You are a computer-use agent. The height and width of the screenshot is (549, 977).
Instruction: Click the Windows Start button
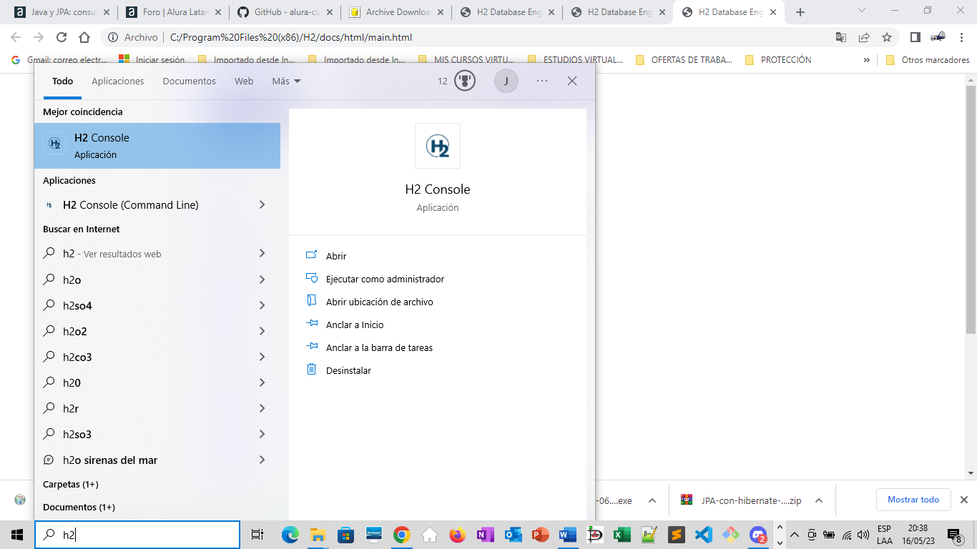(x=17, y=535)
